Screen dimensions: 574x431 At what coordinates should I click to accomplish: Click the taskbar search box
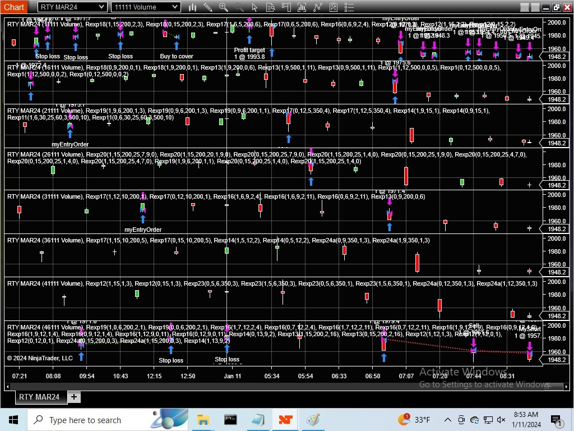(108, 420)
